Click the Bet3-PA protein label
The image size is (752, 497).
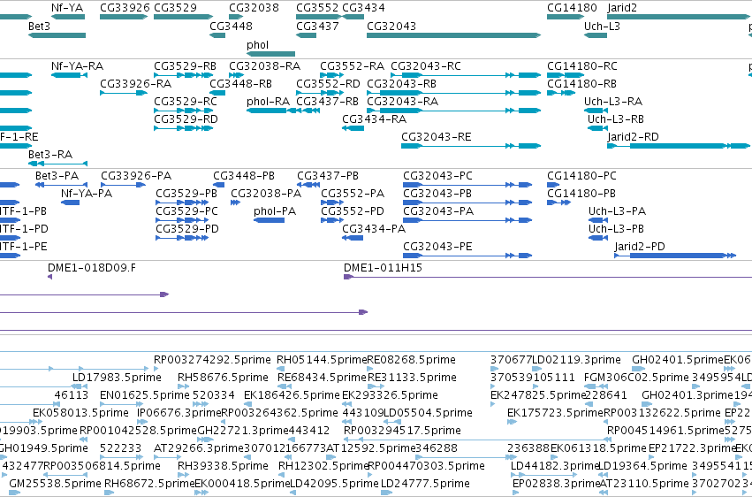(57, 176)
